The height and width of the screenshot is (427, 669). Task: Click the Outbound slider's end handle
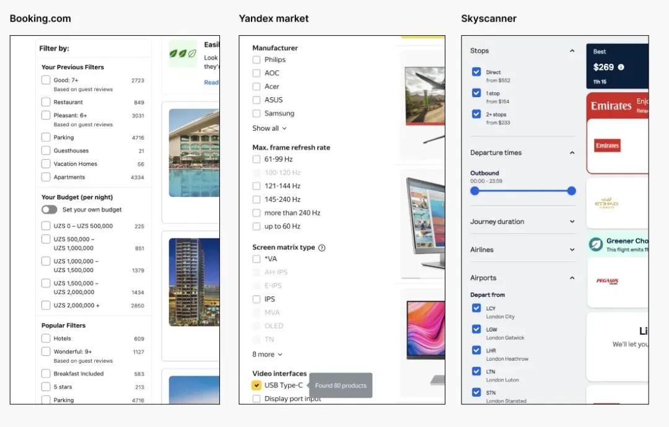[x=572, y=191]
